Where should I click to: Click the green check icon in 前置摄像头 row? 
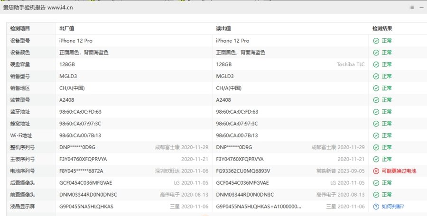pyautogui.click(x=376, y=195)
